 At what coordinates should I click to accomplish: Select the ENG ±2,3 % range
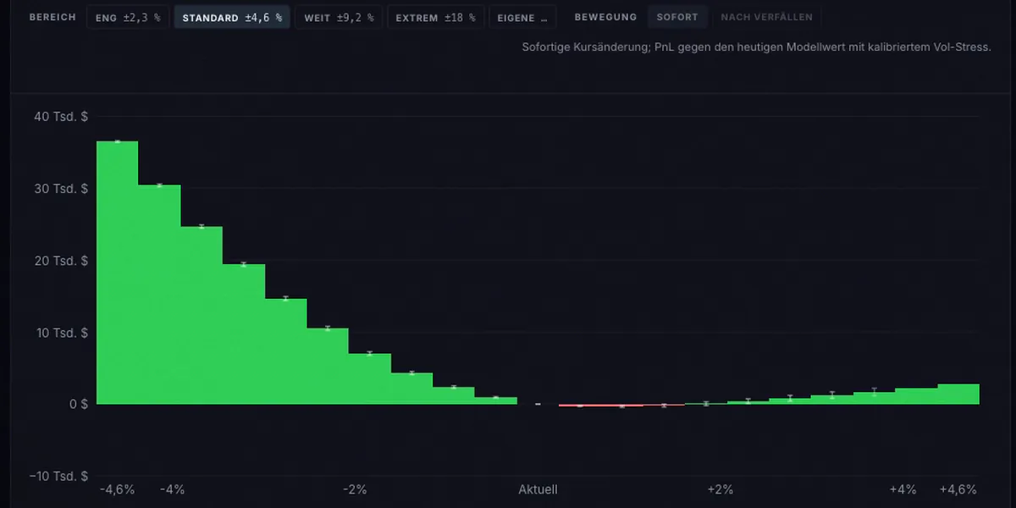[x=128, y=17]
